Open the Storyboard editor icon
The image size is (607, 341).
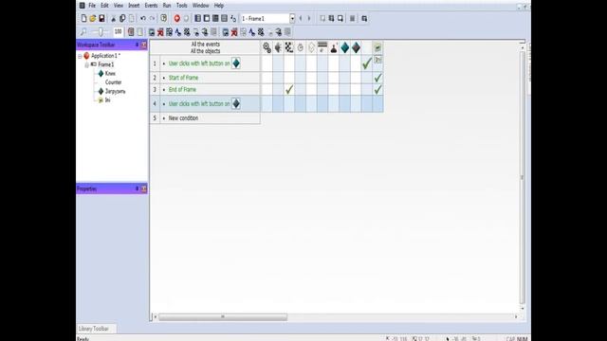[197, 18]
